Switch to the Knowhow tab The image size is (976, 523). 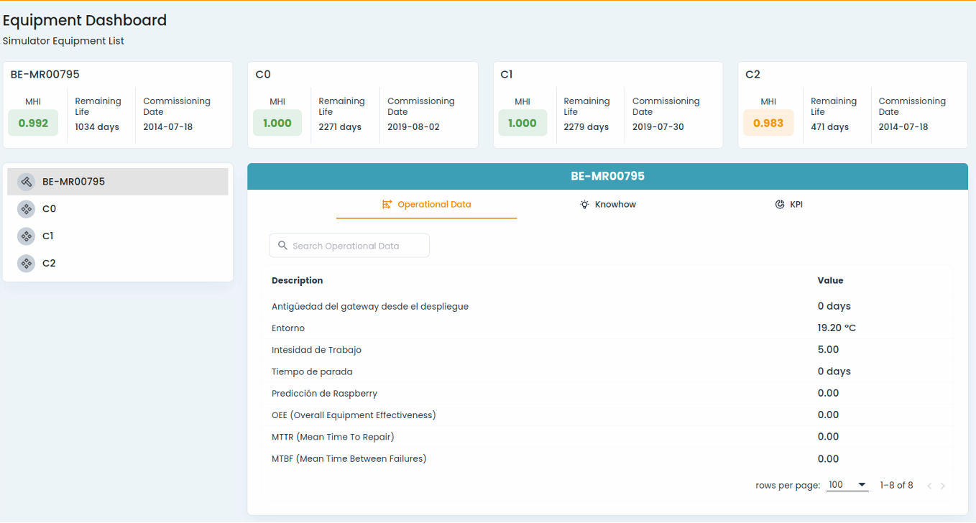(x=608, y=205)
